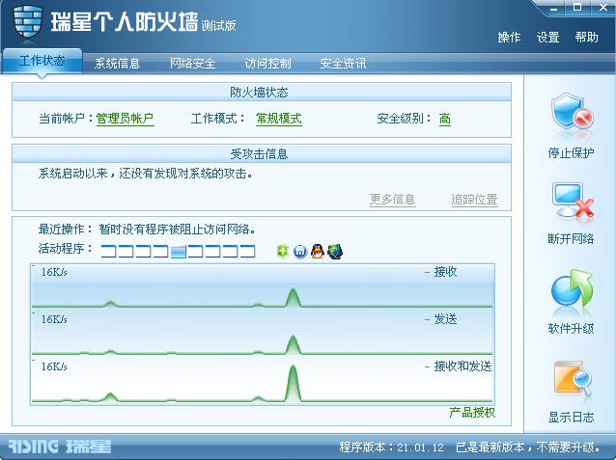Click the RISING 瑞星 logo in status bar
Viewport: 616px width, 460px height.
[x=60, y=446]
